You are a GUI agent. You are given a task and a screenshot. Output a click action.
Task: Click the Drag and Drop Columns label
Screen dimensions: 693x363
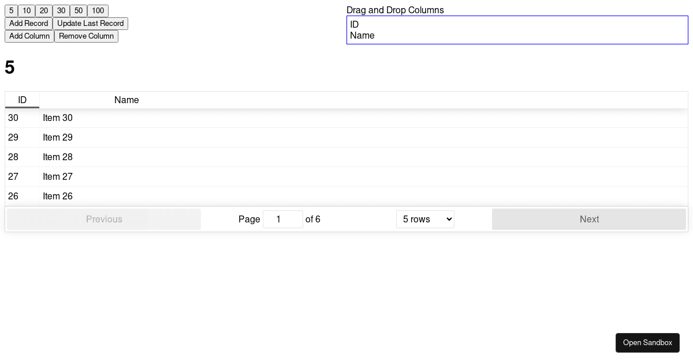tap(395, 10)
